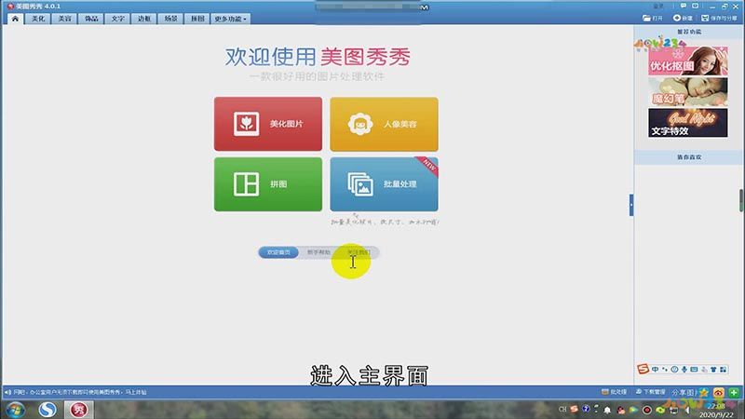Switch to the 美化 tab
745x419 pixels.
pos(38,19)
